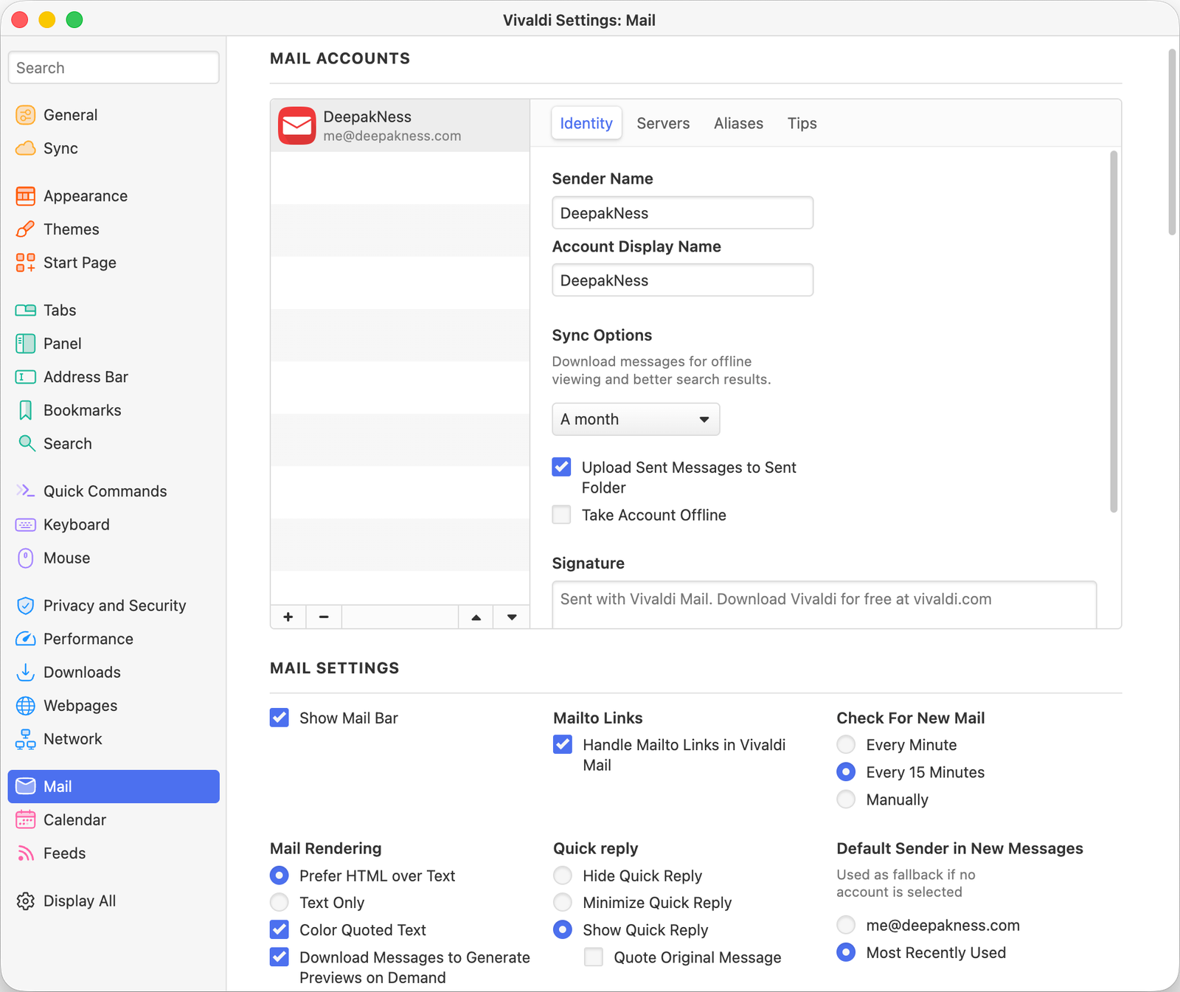The width and height of the screenshot is (1180, 992).
Task: Open the Display All gear icon
Action: coord(26,901)
